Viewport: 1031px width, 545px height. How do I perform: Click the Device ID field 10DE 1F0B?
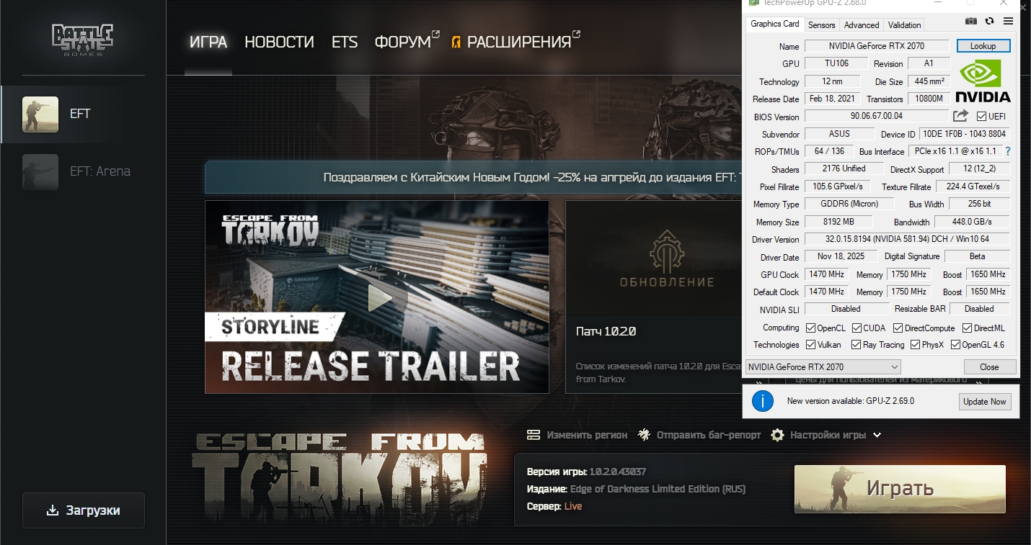point(965,134)
